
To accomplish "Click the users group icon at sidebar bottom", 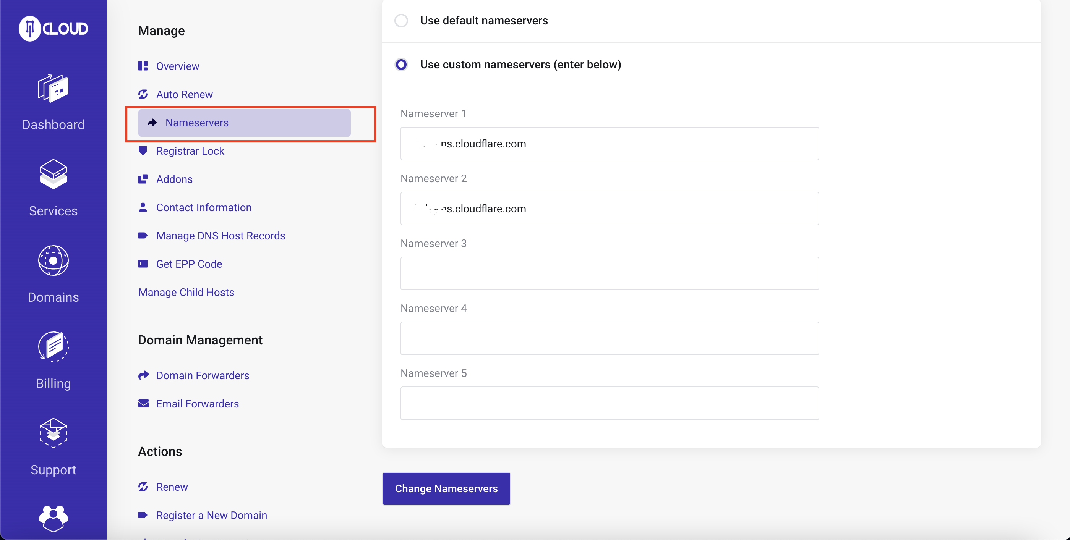I will click(x=53, y=518).
